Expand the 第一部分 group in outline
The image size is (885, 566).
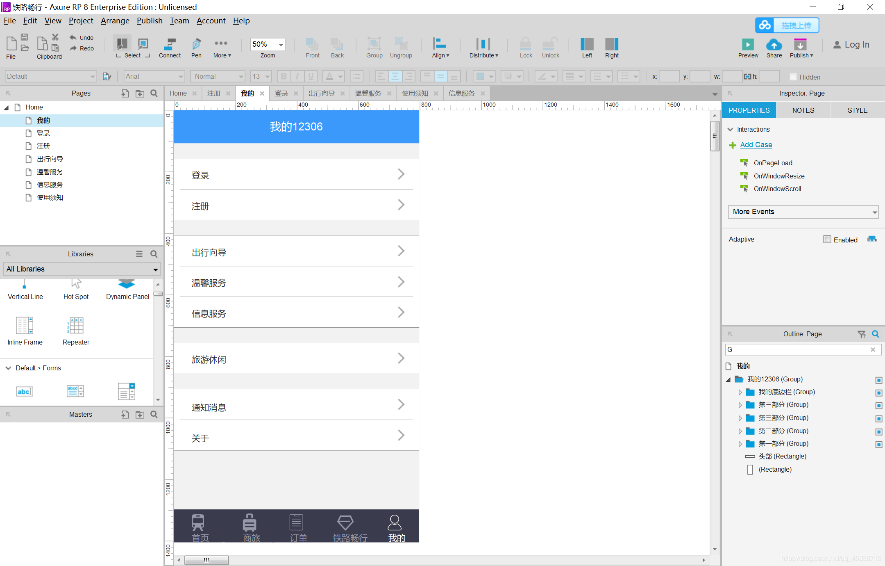pyautogui.click(x=740, y=444)
